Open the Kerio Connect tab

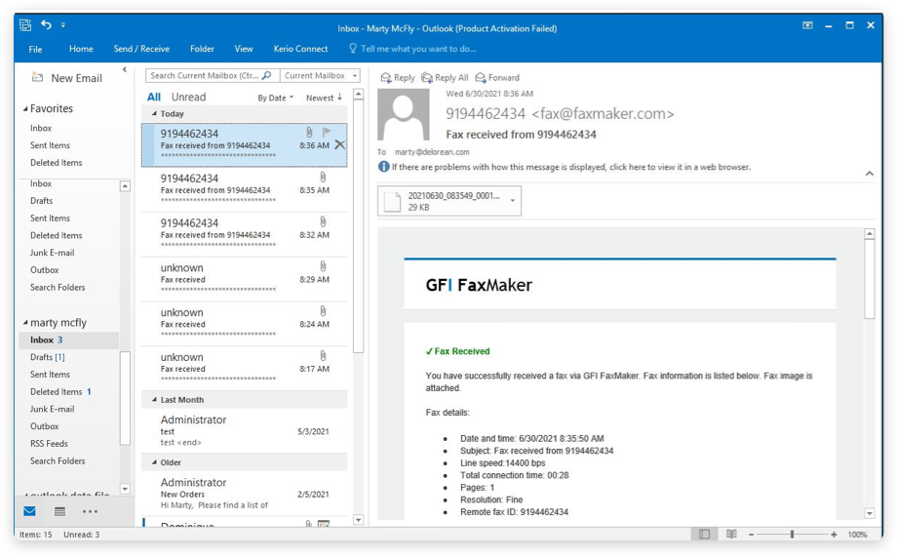point(300,49)
